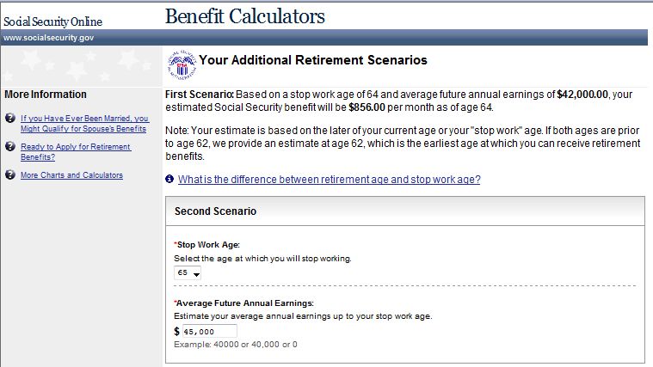Click the info icon before the retirement age question
This screenshot has width=653, height=367.
169,180
